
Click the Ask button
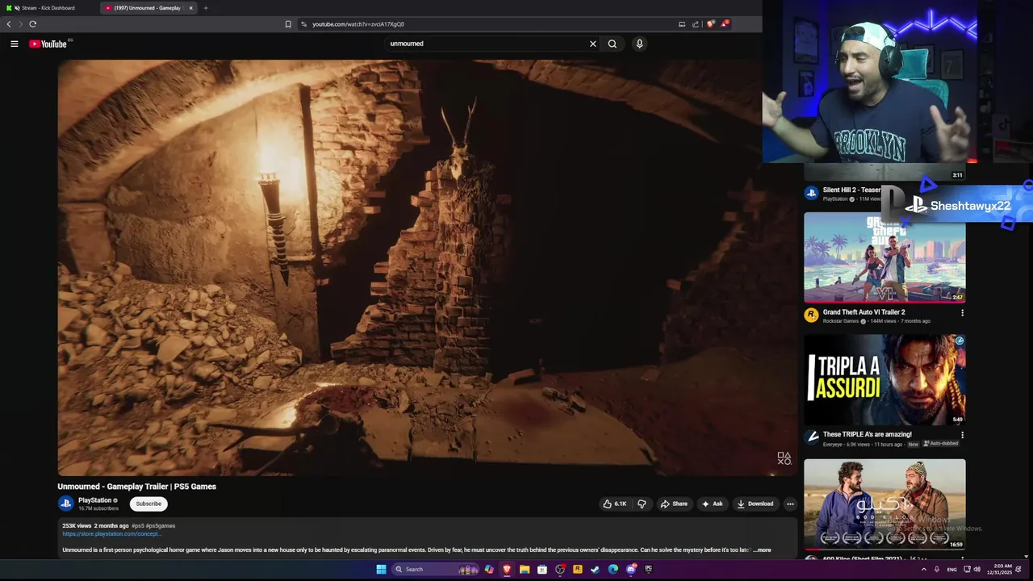[x=713, y=504]
